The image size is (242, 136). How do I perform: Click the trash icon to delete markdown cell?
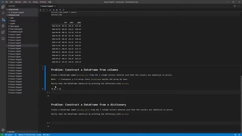pos(60,89)
